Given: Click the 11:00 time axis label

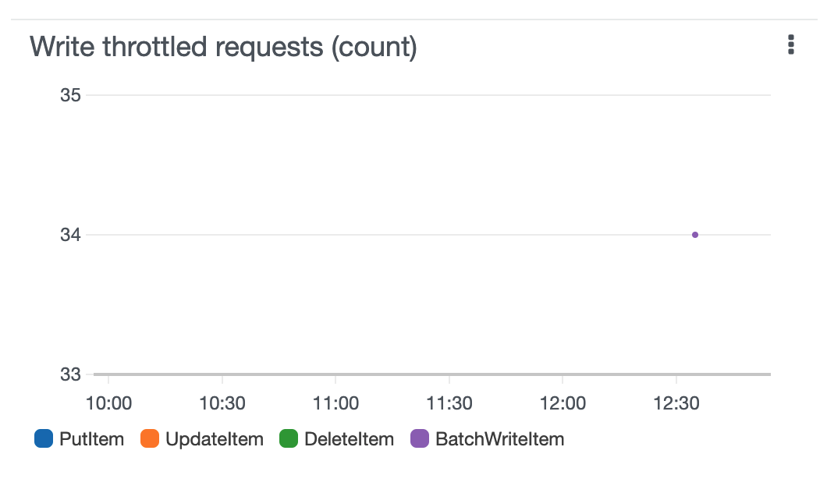Looking at the screenshot, I should coord(336,403).
